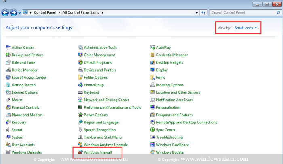Screen dimensions: 283x164
Task: Click the Device Manager icon
Action: point(8,70)
